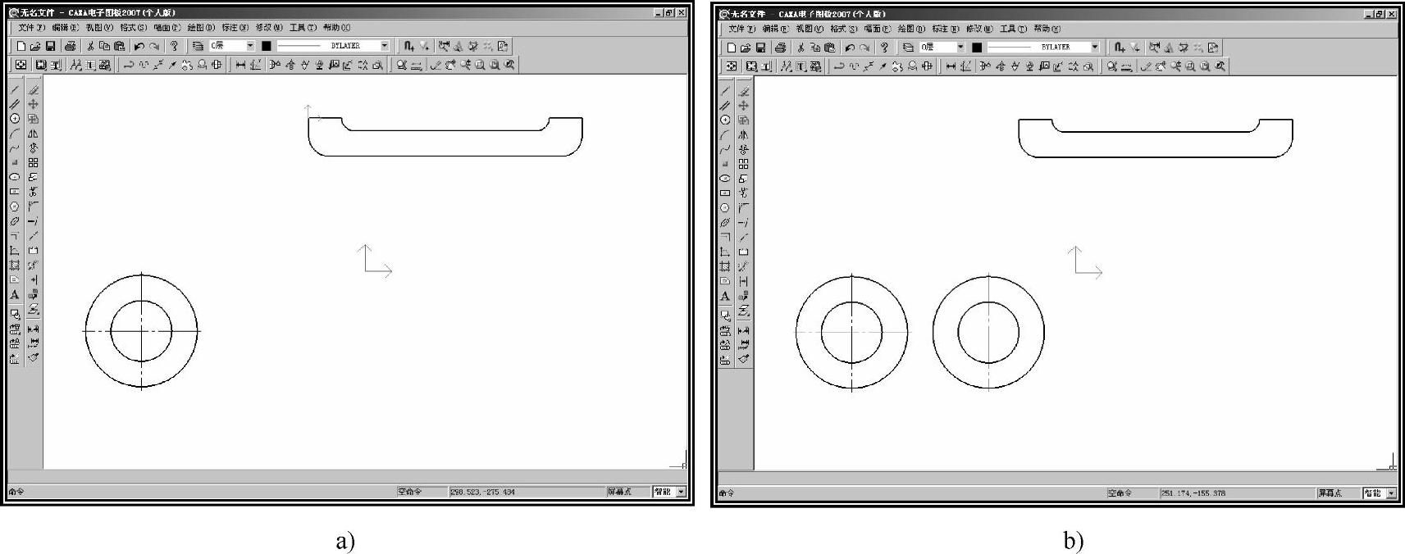Select the Array tool in window b
This screenshot has width=1405, height=554.
[x=743, y=164]
